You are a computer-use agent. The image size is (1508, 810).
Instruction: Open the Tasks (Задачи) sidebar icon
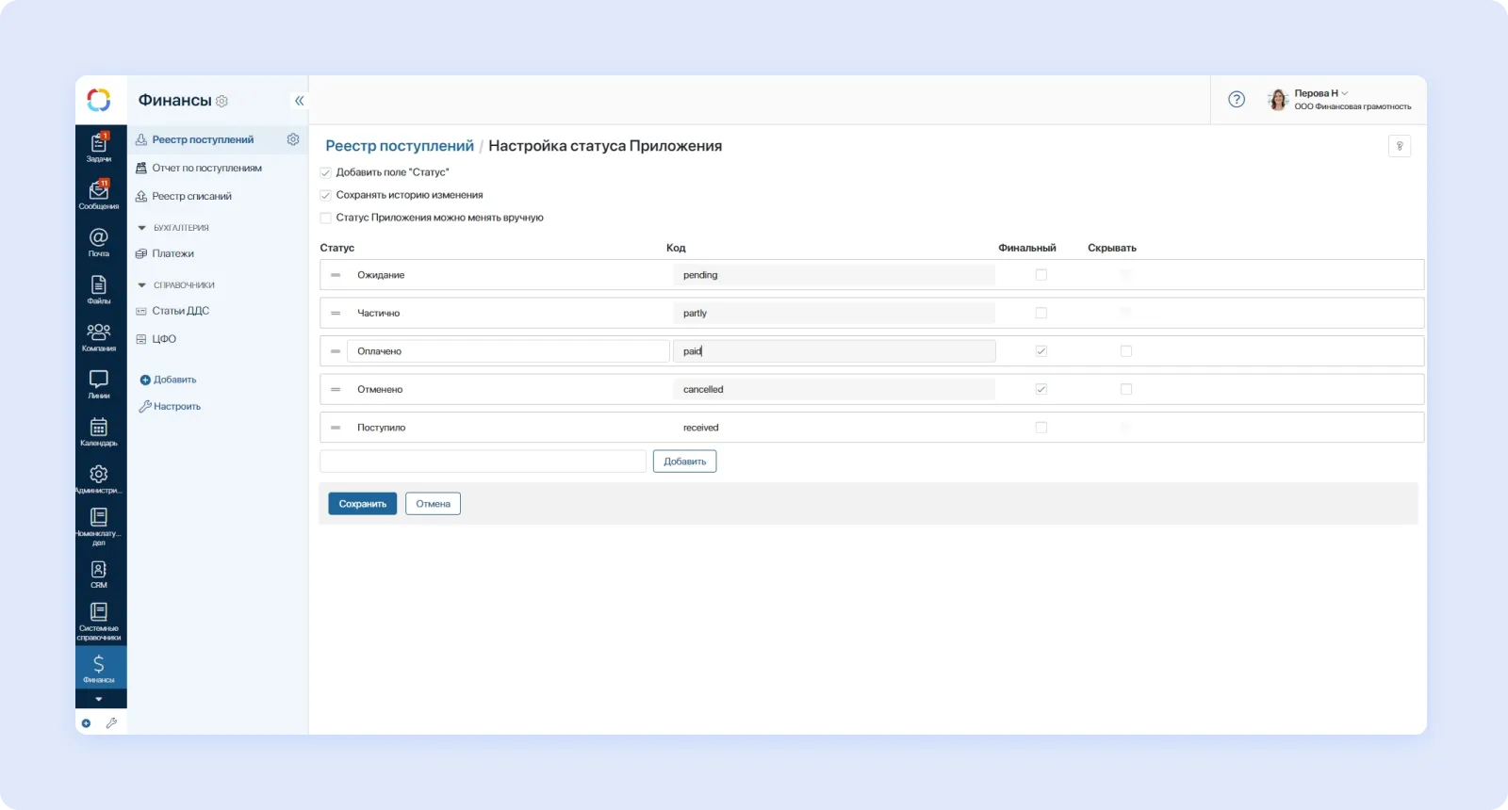pyautogui.click(x=99, y=147)
